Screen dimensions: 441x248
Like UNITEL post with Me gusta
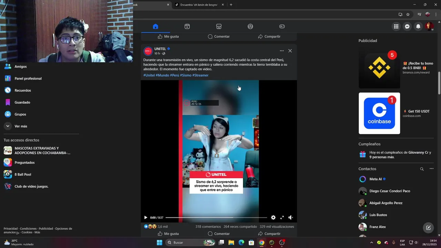click(x=168, y=234)
